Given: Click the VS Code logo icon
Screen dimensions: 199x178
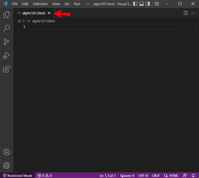Looking at the screenshot, I should pyautogui.click(x=5, y=4).
